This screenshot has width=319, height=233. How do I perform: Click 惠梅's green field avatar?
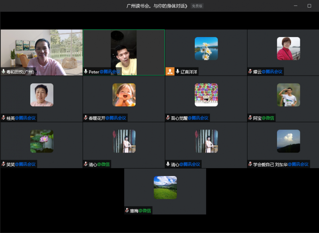tap(165, 188)
